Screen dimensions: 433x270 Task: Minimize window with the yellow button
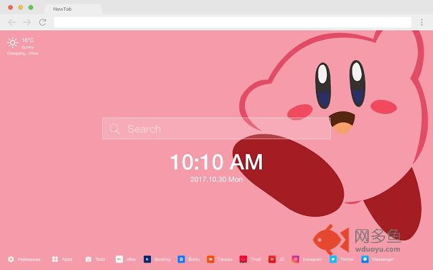21,7
